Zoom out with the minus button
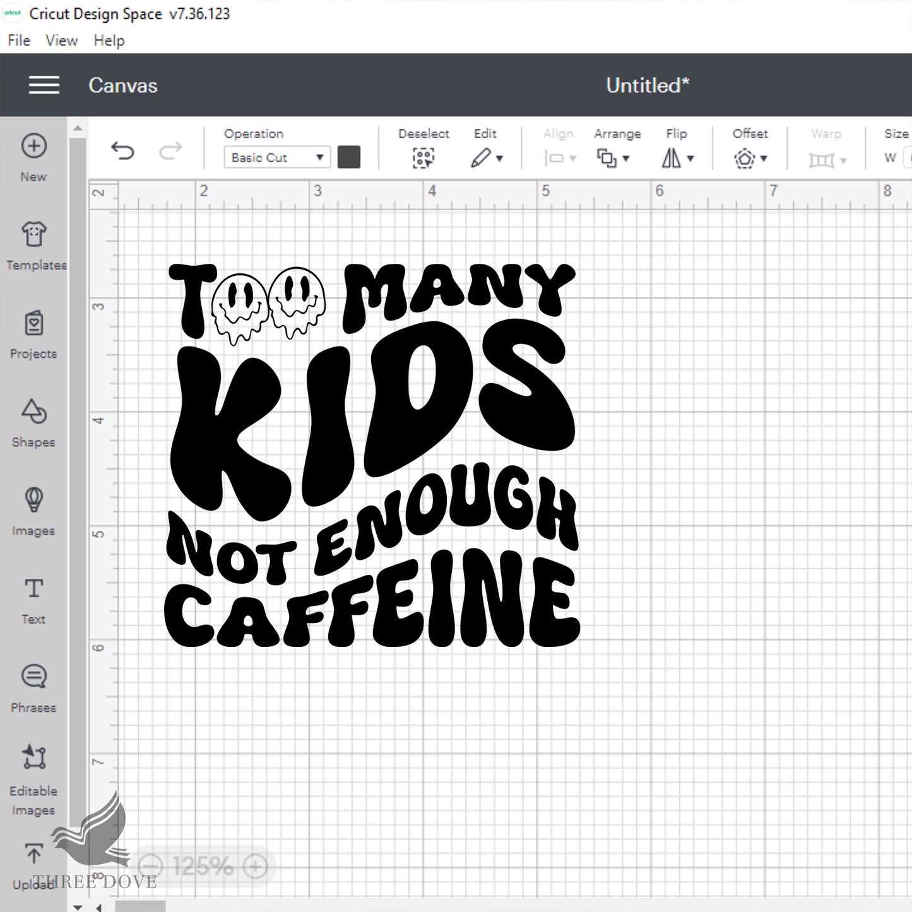The height and width of the screenshot is (912, 912). coord(150,866)
